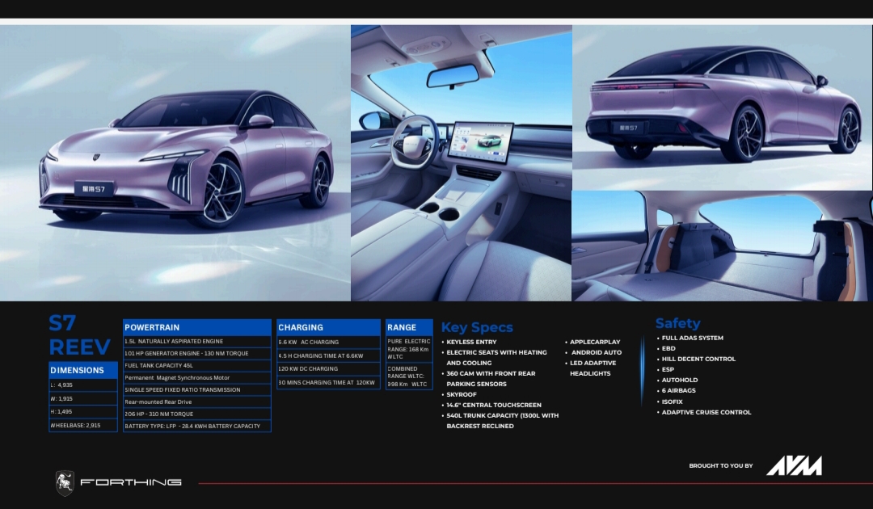Open the rear view car photo
This screenshot has width=873, height=509.
point(722,107)
